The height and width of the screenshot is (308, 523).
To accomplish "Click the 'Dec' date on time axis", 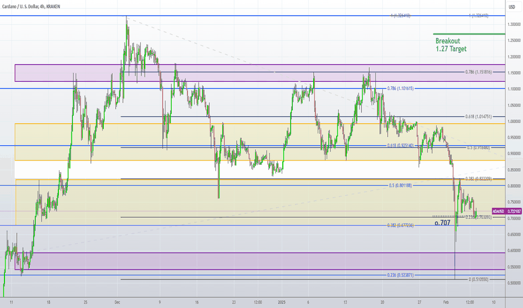I will (117, 302).
